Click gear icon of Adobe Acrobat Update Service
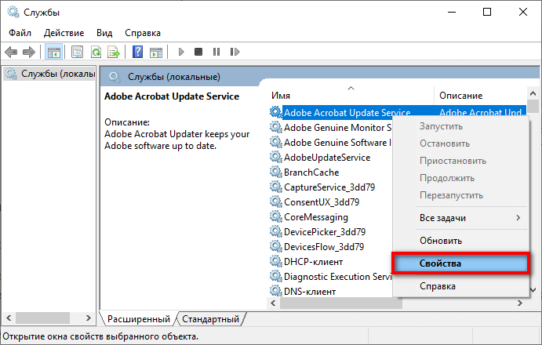Viewport: 542px width, 345px height. (x=275, y=112)
